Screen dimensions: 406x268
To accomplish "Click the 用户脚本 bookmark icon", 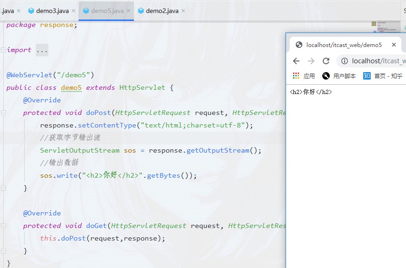I will (326, 76).
